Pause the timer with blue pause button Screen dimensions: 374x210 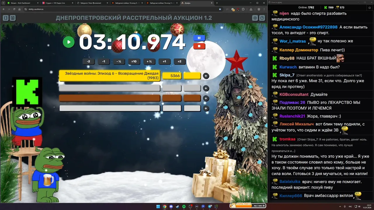pos(199,38)
